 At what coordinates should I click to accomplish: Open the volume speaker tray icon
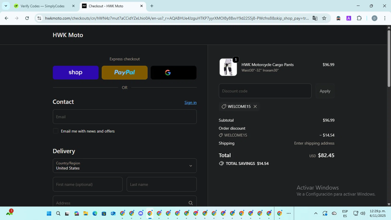point(363,213)
